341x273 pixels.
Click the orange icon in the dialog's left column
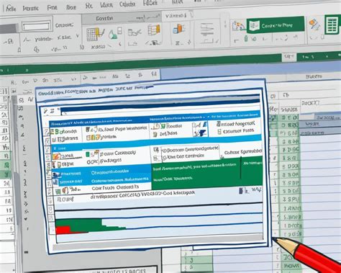pyautogui.click(x=56, y=156)
